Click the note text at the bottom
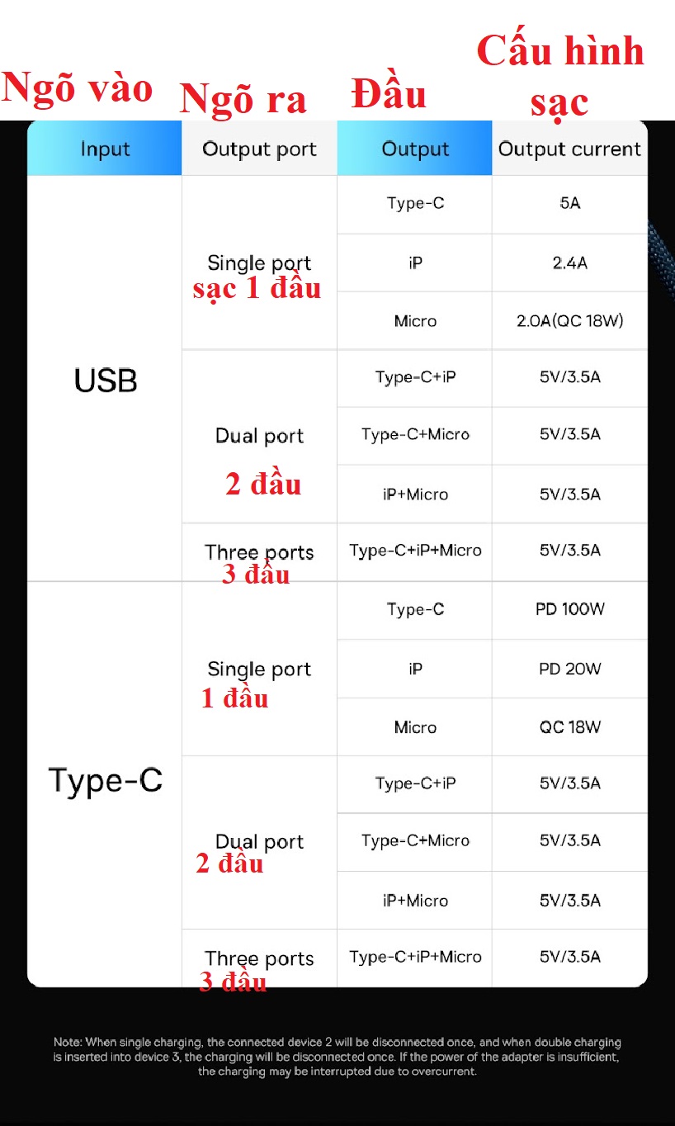The width and height of the screenshot is (675, 1126). 337,1057
